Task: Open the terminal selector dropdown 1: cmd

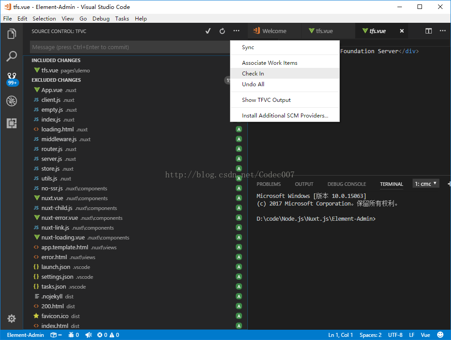Action: point(426,184)
